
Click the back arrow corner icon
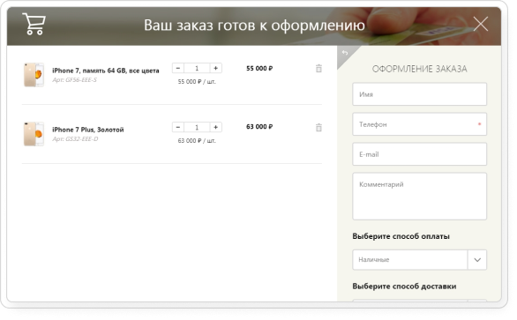tap(345, 53)
